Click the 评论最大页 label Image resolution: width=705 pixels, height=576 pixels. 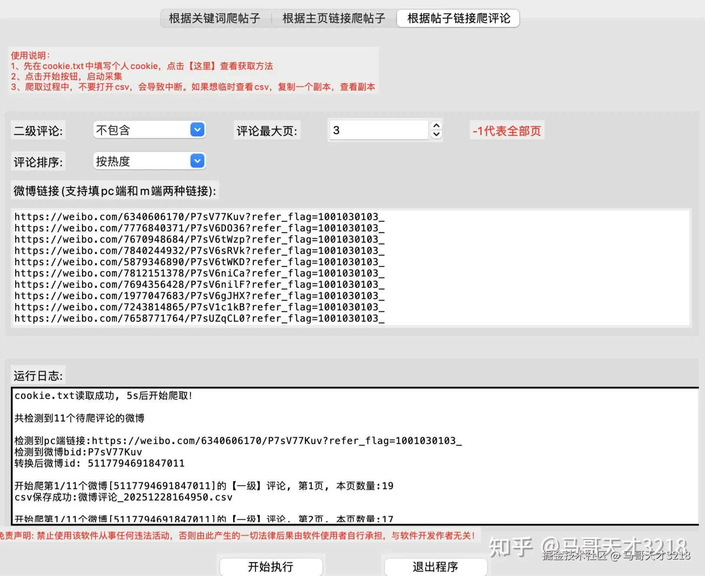tap(267, 131)
